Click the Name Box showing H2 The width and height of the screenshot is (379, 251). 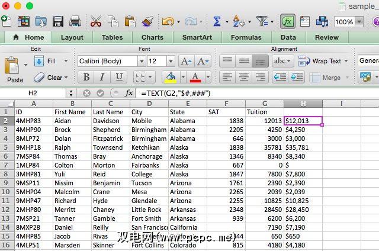click(x=33, y=93)
